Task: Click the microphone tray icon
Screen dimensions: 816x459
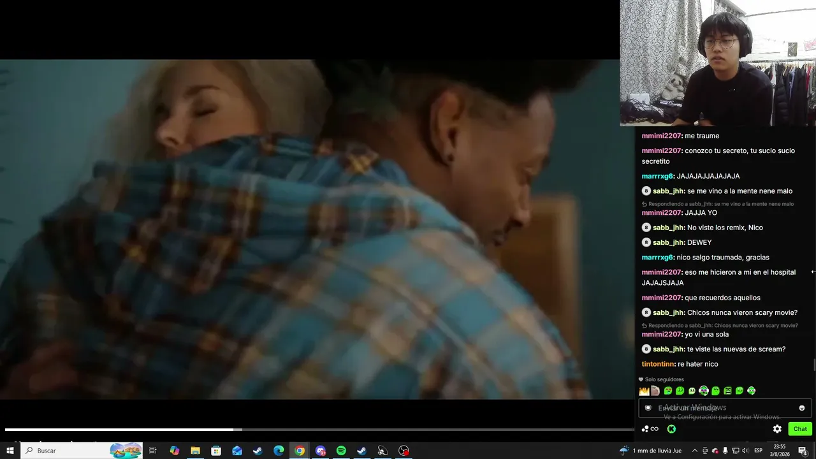Action: 725,451
